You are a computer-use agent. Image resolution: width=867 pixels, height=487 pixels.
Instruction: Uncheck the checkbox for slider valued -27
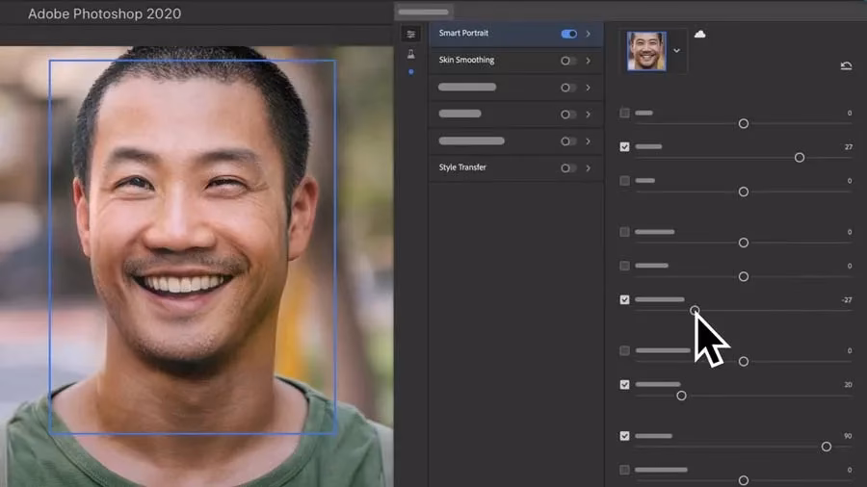[624, 299]
